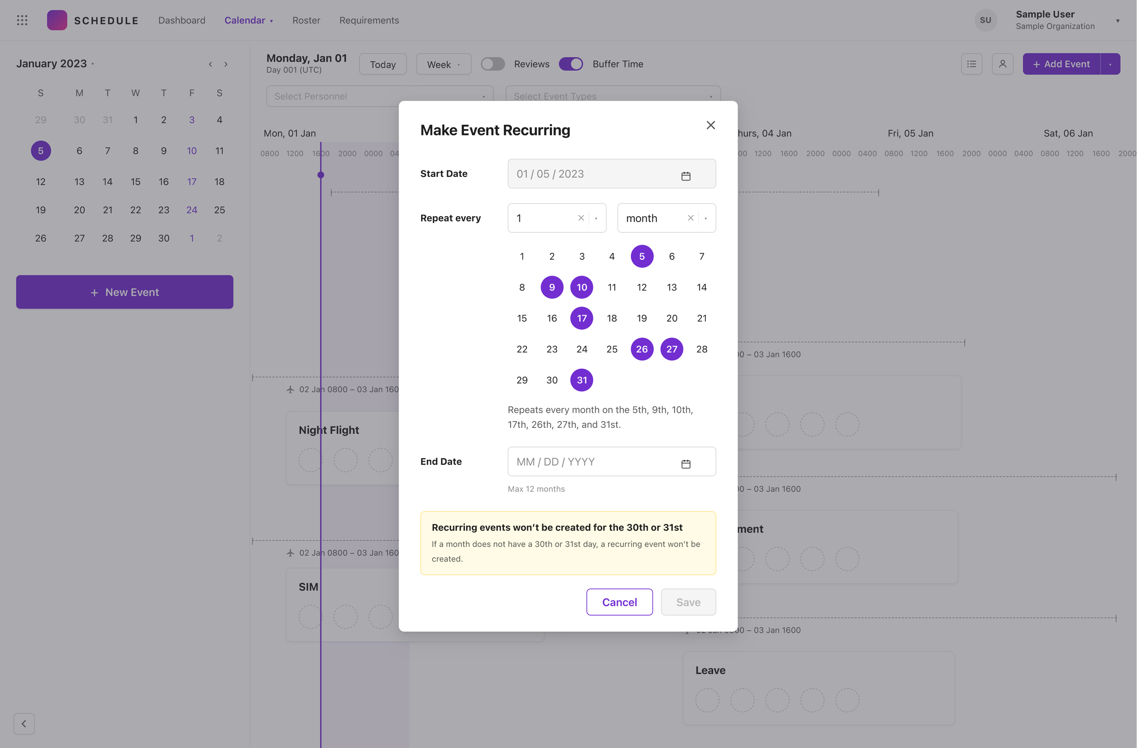Image resolution: width=1137 pixels, height=748 pixels.
Task: Select January 5 in mini calendar
Action: [40, 151]
